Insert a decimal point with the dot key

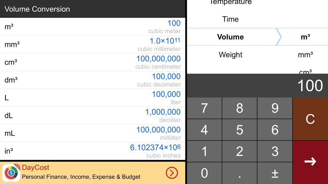click(x=240, y=173)
